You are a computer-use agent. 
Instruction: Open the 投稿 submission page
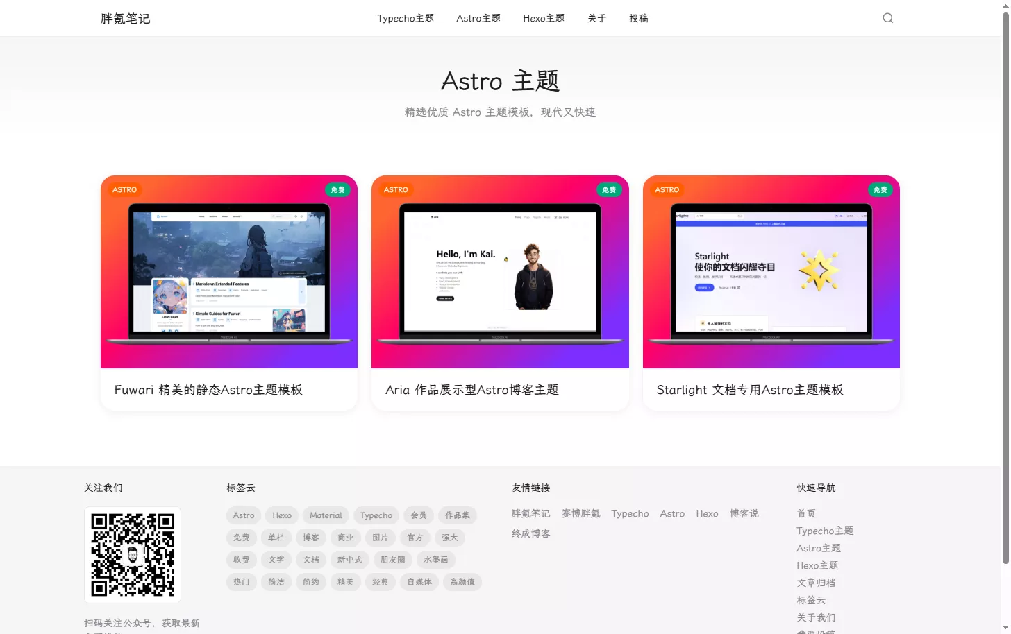(x=638, y=18)
